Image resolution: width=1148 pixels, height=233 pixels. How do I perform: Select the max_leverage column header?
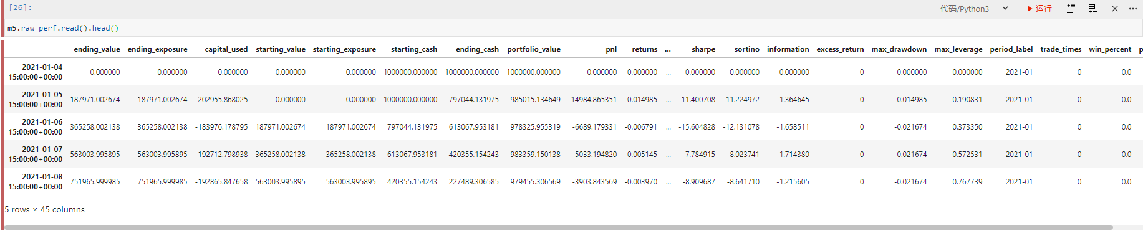pyautogui.click(x=958, y=49)
